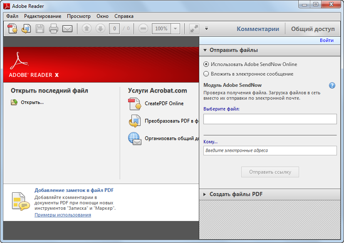This screenshot has width=344, height=243.
Task: Click the email addresses input field
Action: (x=270, y=150)
